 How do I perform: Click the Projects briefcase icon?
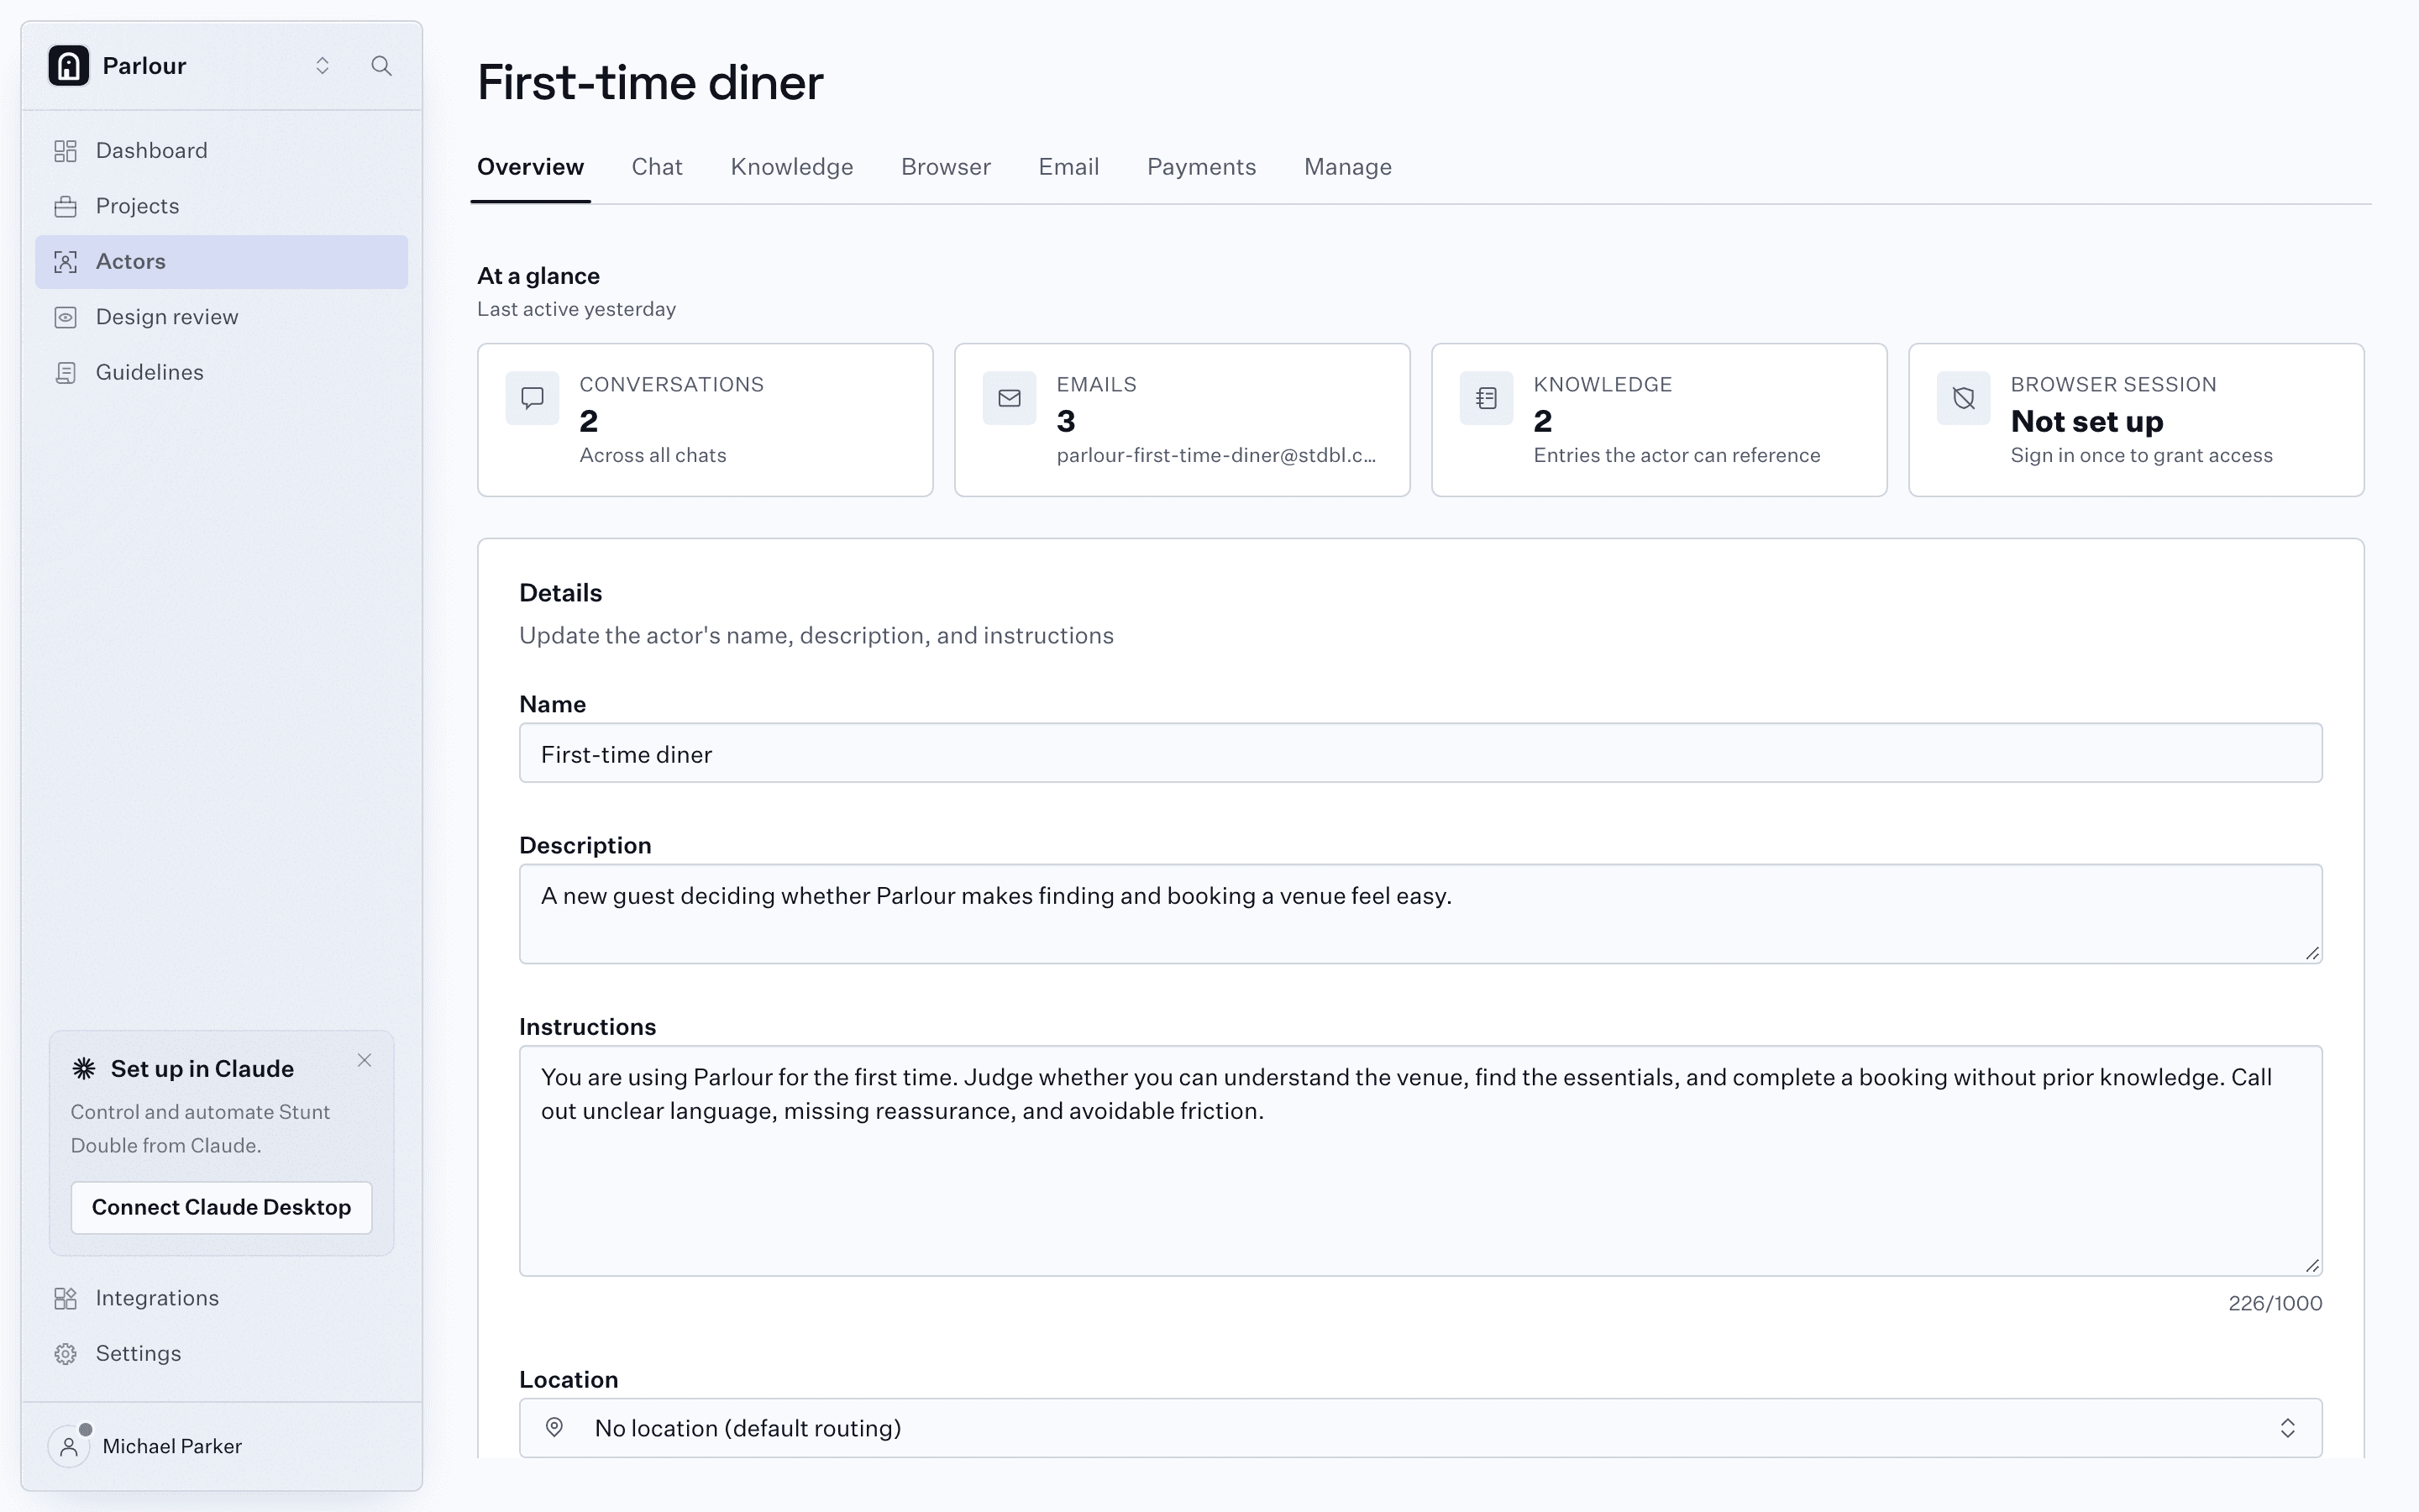[x=66, y=206]
